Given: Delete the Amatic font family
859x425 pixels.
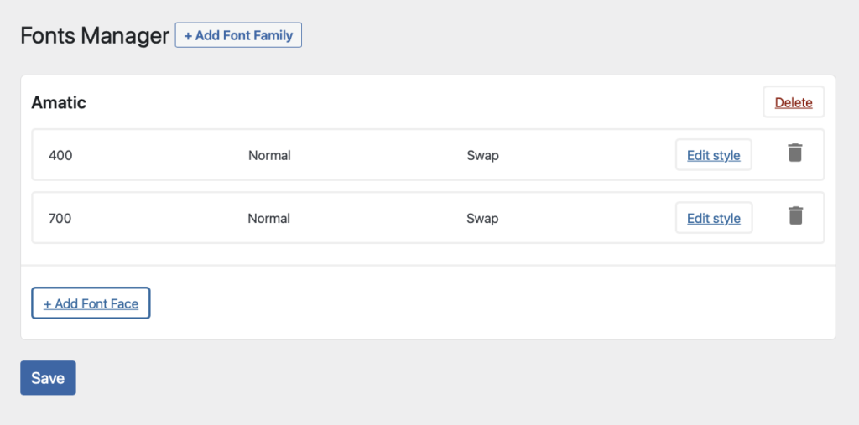Looking at the screenshot, I should click(794, 102).
